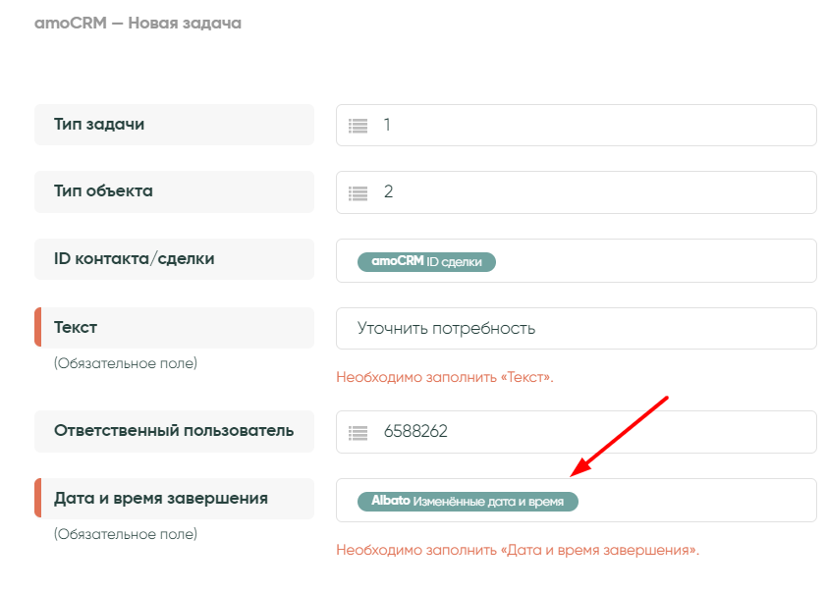The image size is (827, 593).
Task: Click the list icon in Тип задачи field
Action: pyautogui.click(x=358, y=126)
